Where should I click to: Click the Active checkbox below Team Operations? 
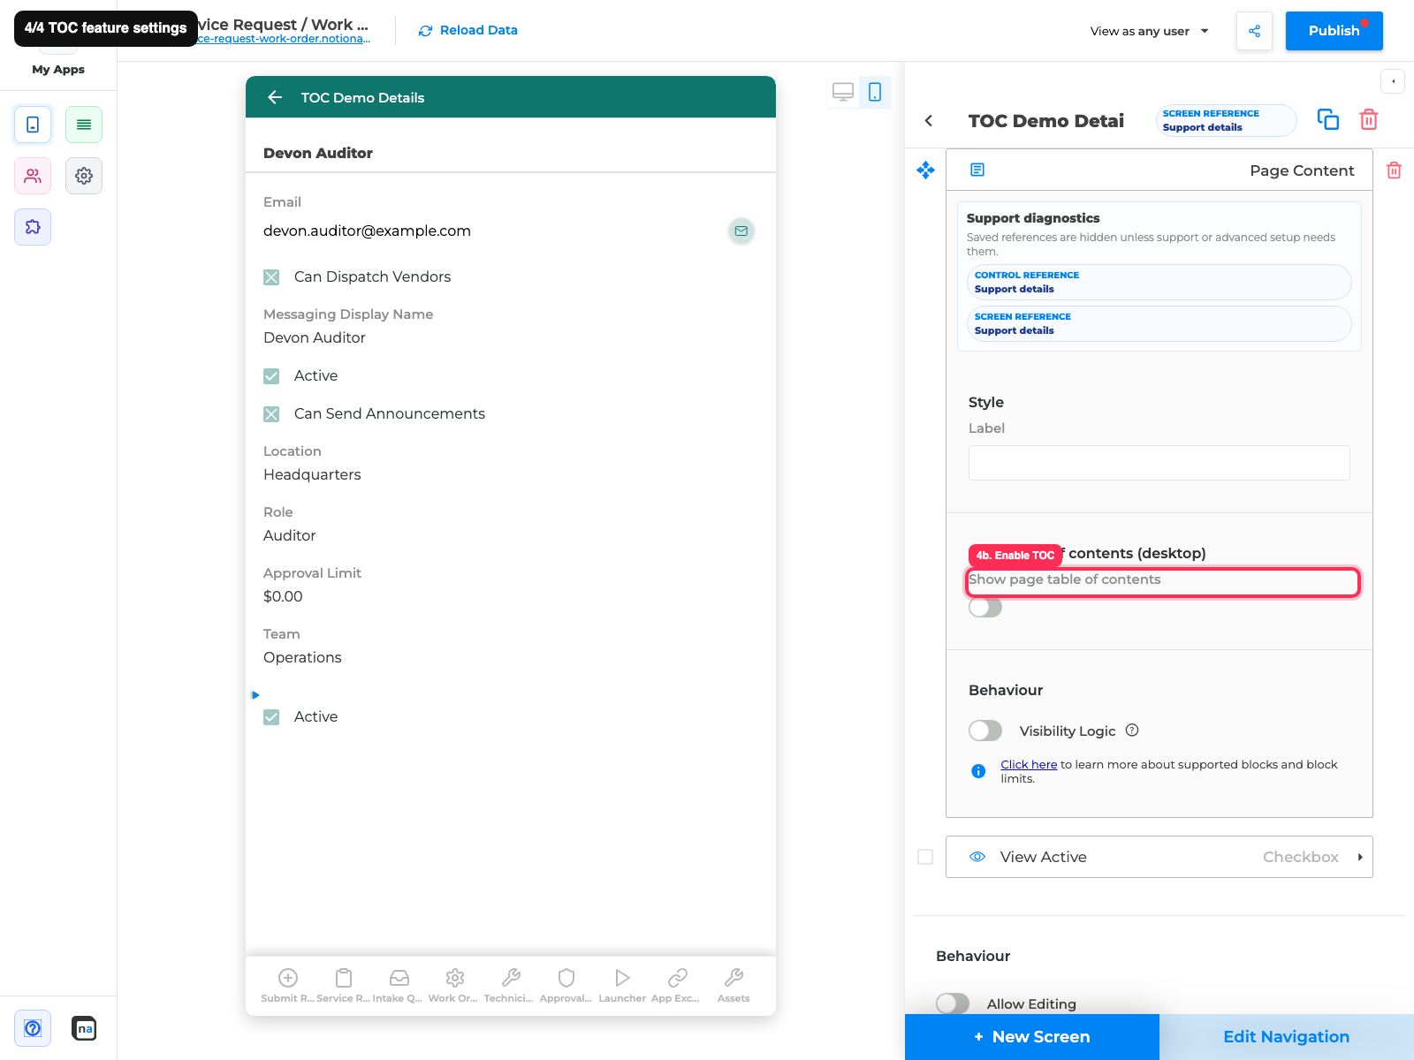click(x=271, y=717)
